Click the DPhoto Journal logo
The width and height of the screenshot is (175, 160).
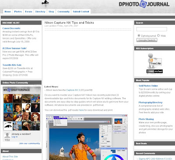pyautogui.click(x=144, y=4)
